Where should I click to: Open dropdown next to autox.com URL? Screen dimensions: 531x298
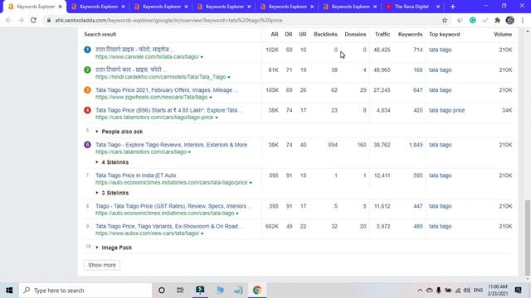[202, 233]
